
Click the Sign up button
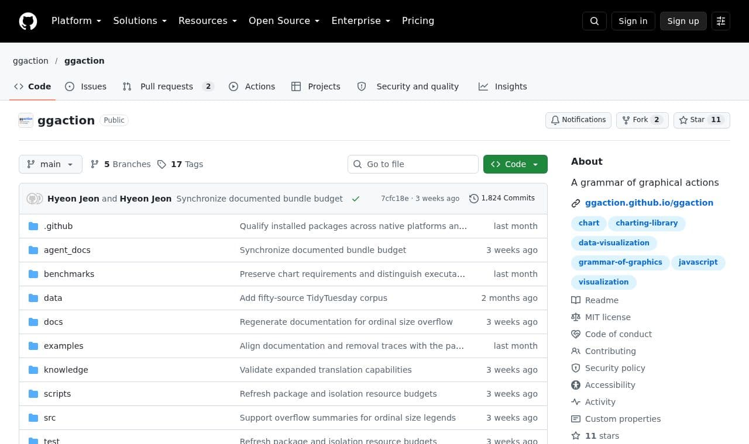tap(683, 21)
